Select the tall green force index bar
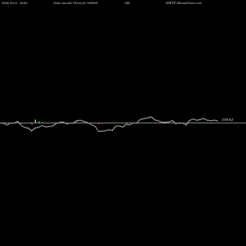The image size is (246, 246). [x=35, y=121]
